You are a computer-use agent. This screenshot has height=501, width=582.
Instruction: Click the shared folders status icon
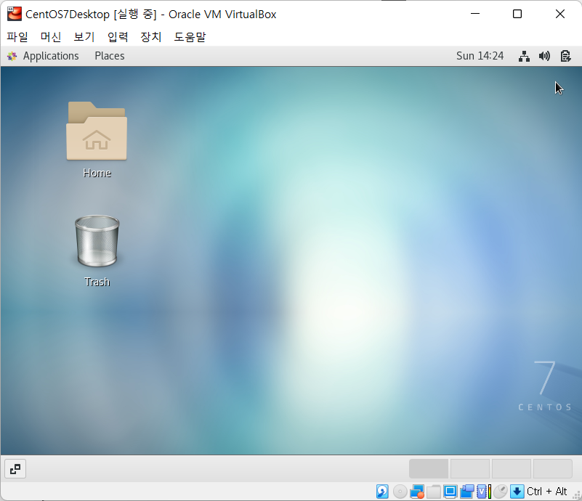pyautogui.click(x=434, y=492)
